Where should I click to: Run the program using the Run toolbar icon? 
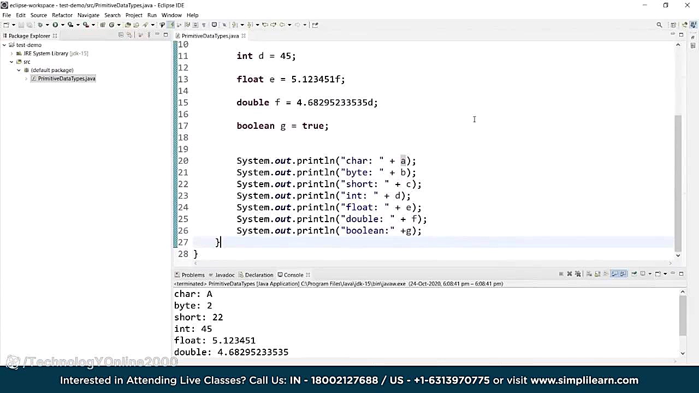56,25
